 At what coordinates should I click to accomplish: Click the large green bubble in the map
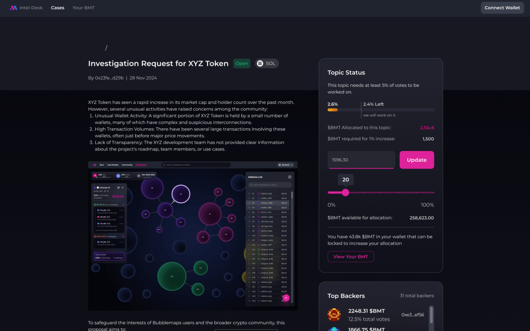[x=172, y=276]
